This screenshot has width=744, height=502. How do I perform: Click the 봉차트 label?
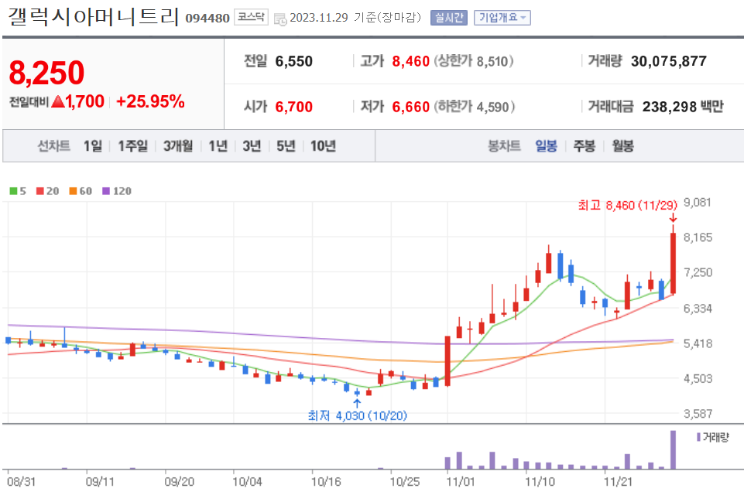(504, 146)
